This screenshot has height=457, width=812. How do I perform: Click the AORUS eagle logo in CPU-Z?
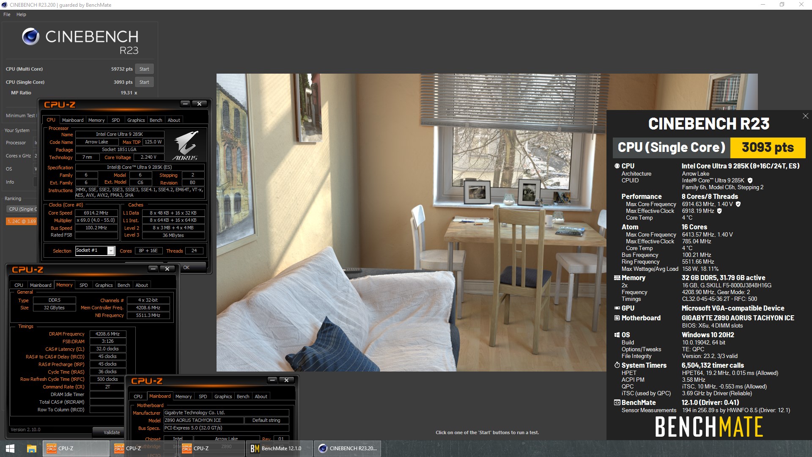tap(186, 145)
